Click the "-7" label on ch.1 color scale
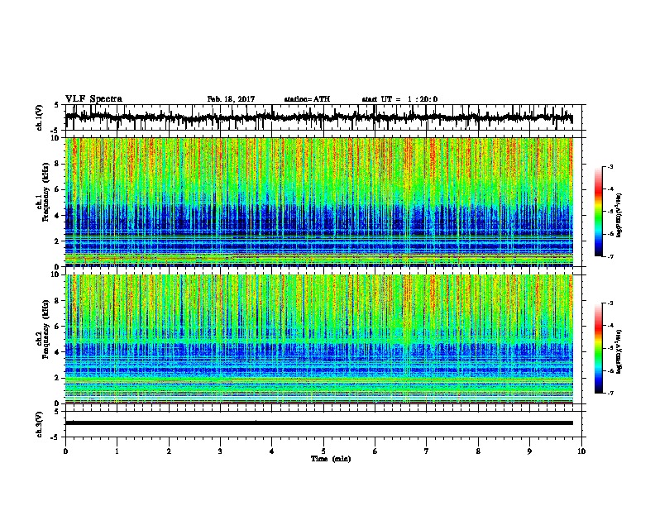 coord(610,256)
